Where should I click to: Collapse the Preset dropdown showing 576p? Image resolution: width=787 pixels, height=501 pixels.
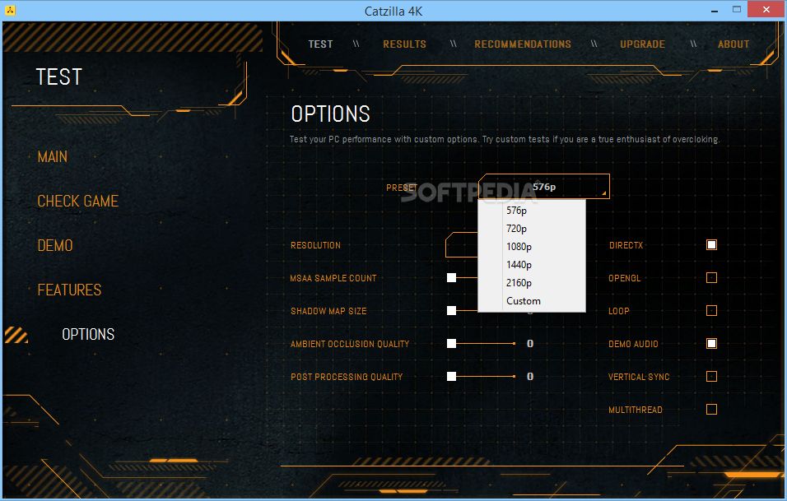[x=544, y=187]
